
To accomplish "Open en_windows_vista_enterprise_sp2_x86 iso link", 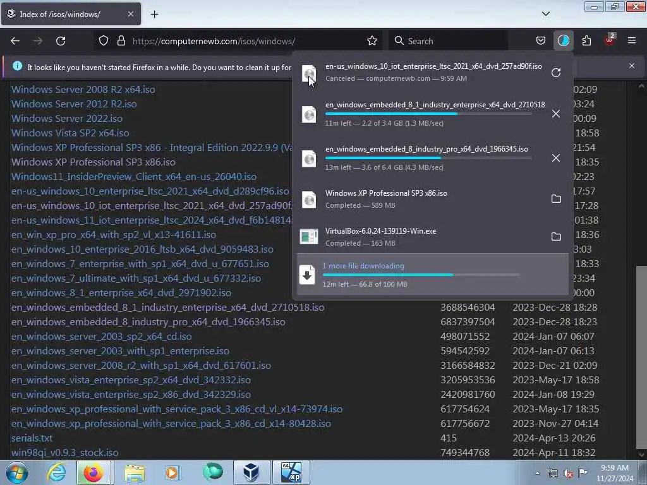I will (x=131, y=394).
